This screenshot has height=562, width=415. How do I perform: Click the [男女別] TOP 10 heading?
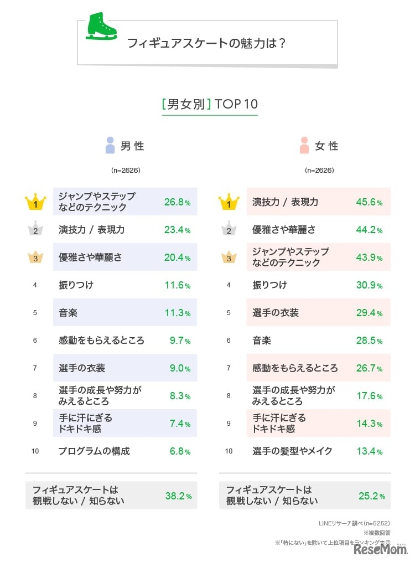pyautogui.click(x=210, y=104)
